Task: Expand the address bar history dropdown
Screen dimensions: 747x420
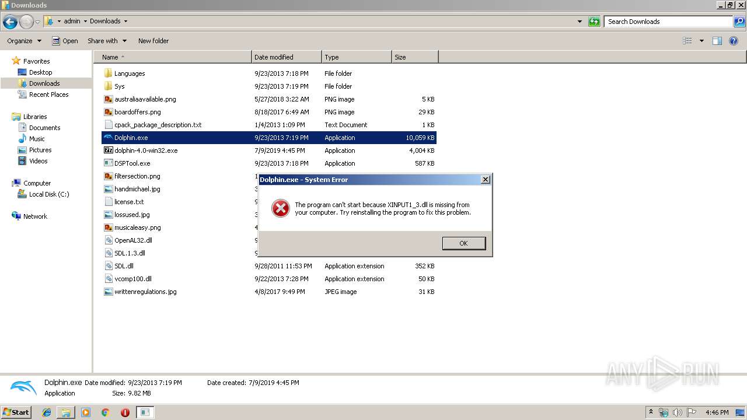Action: (x=580, y=22)
